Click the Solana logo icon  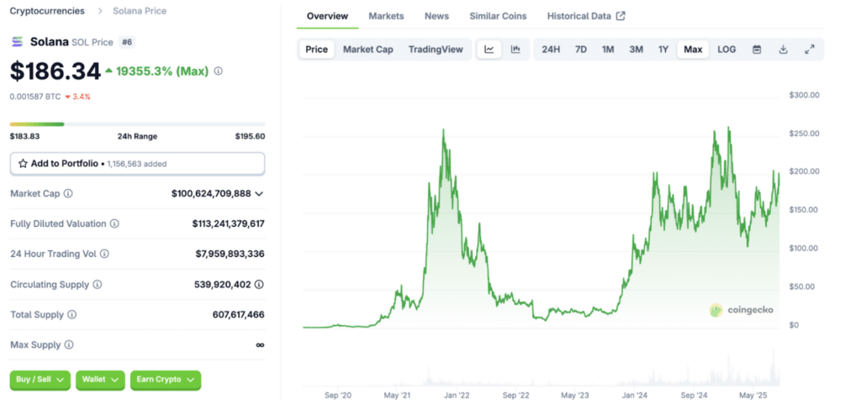tap(18, 42)
